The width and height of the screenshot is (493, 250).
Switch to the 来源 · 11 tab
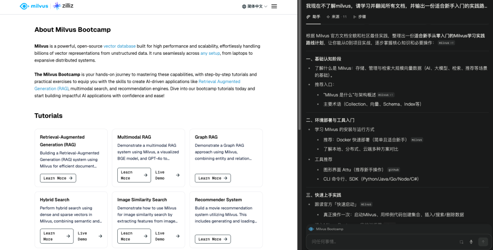pyautogui.click(x=336, y=17)
